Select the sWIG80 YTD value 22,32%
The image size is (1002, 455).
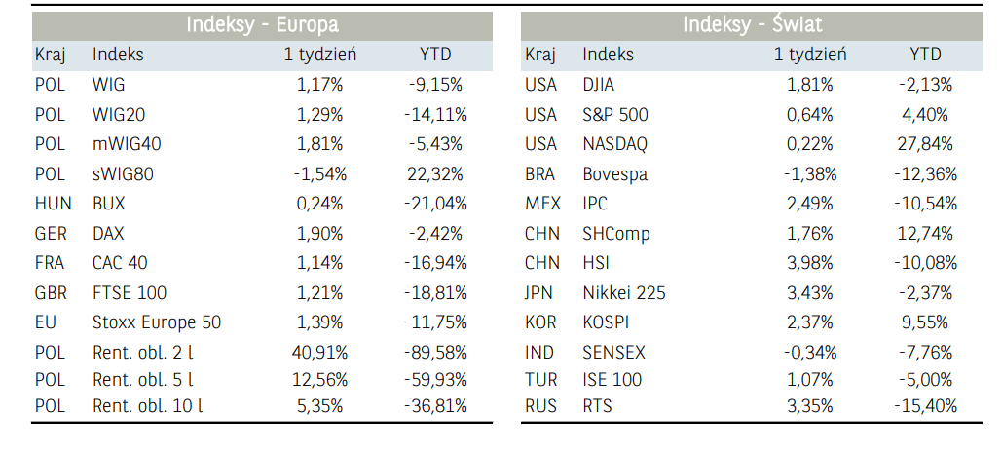pos(435,174)
